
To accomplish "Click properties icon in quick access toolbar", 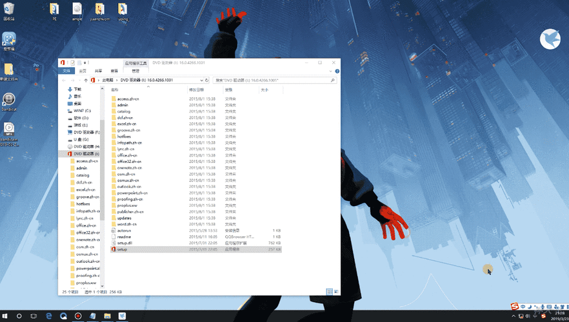I will (72, 62).
